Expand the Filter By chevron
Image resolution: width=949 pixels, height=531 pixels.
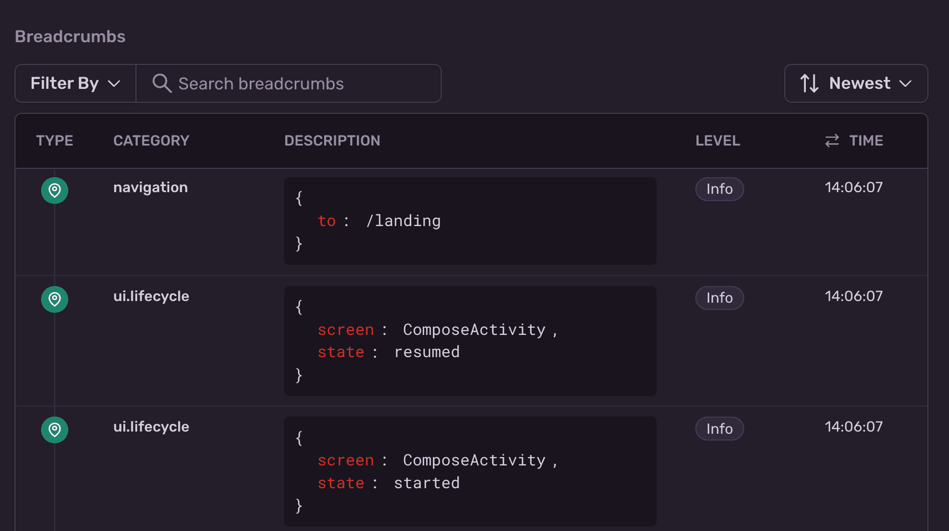[114, 83]
